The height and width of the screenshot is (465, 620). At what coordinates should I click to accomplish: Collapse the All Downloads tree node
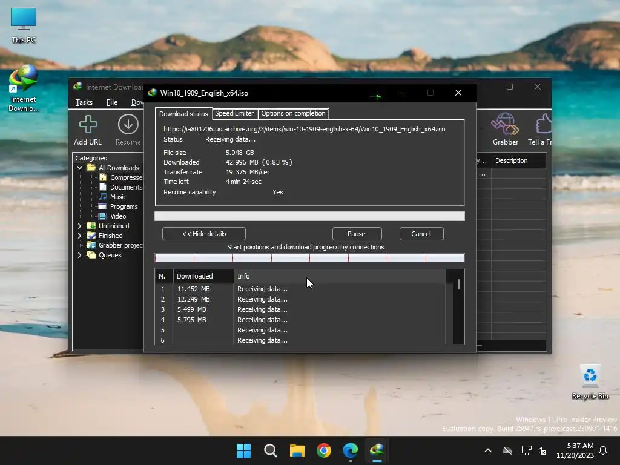pos(79,168)
